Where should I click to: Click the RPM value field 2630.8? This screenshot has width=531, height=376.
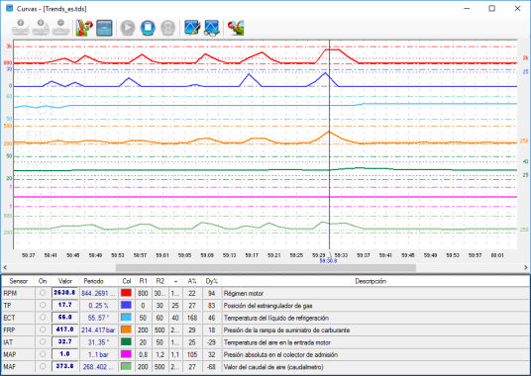point(64,293)
